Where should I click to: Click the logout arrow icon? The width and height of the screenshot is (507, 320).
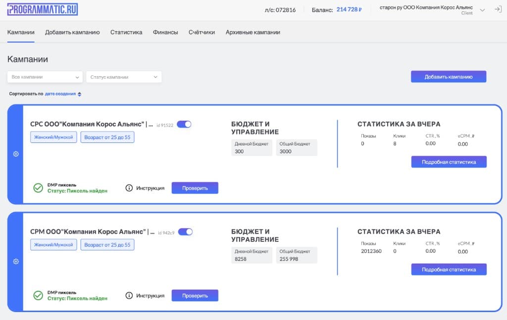(x=498, y=9)
